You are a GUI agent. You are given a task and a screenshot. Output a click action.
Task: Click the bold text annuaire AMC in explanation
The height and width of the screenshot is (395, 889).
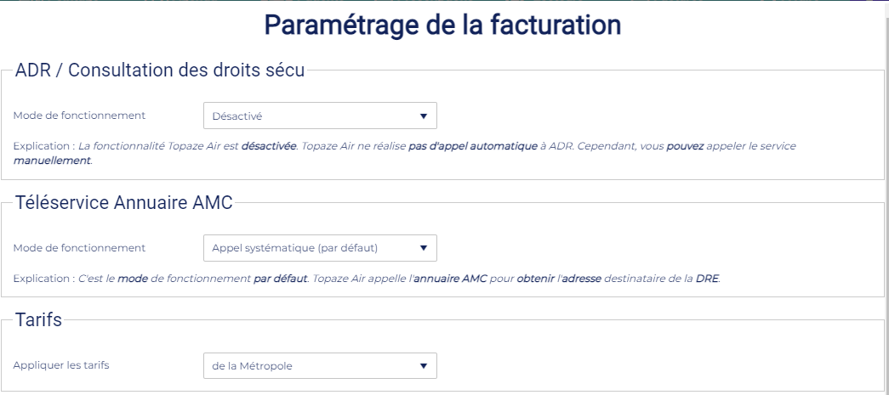coord(450,279)
